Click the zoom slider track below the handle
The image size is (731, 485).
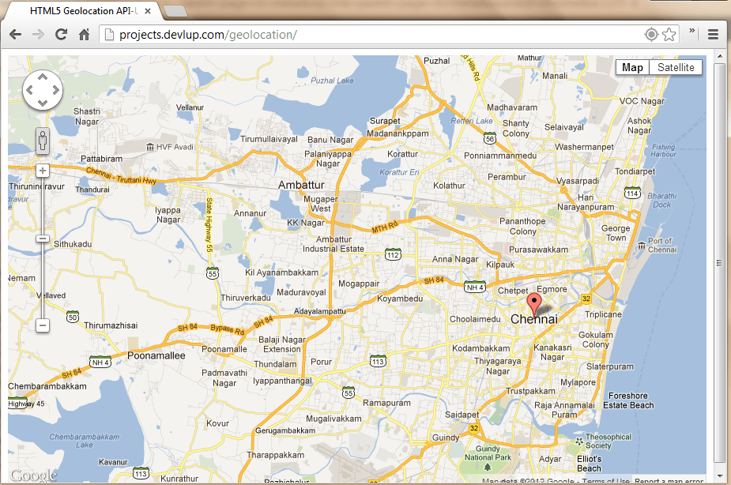click(x=43, y=280)
